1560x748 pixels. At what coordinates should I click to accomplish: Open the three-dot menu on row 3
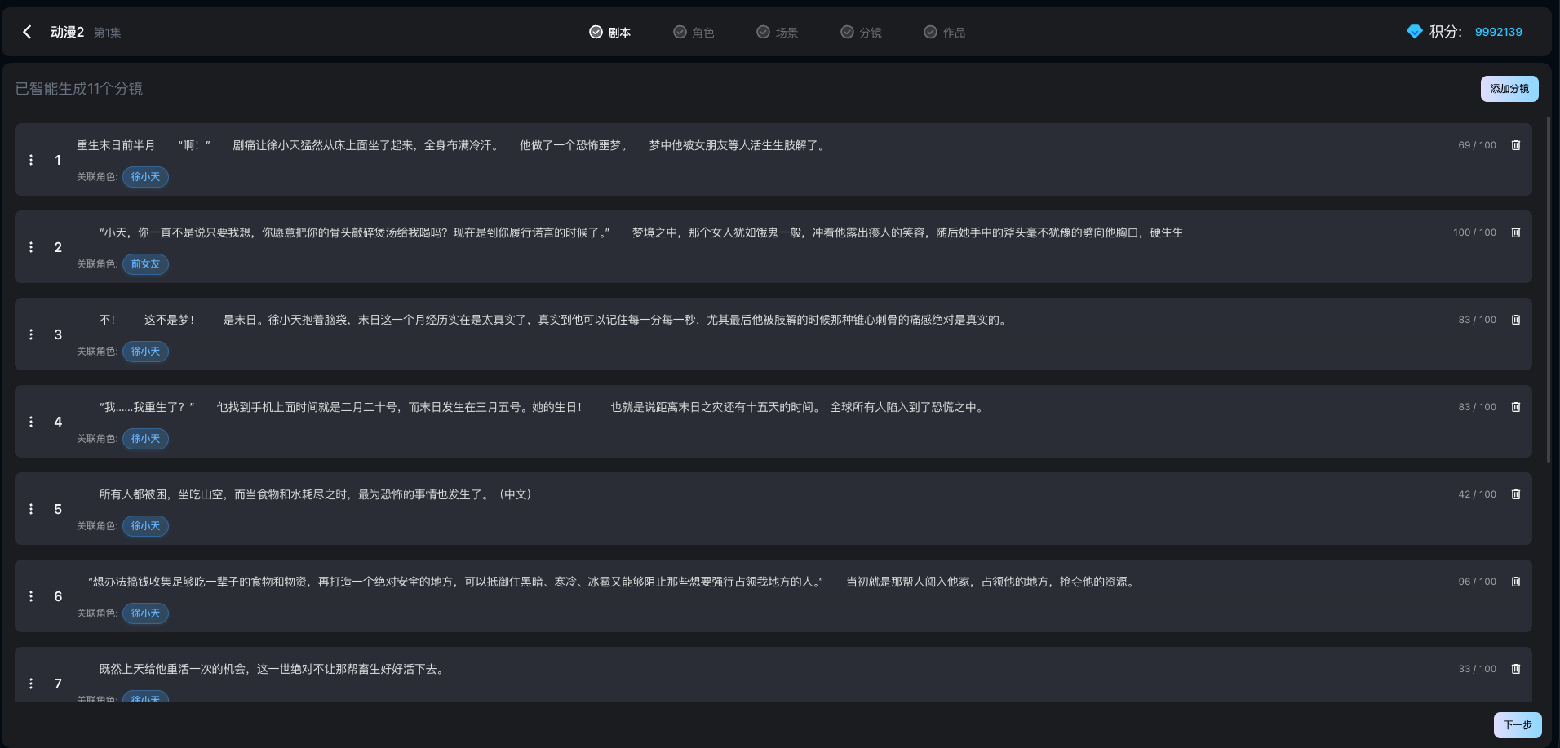pos(31,334)
